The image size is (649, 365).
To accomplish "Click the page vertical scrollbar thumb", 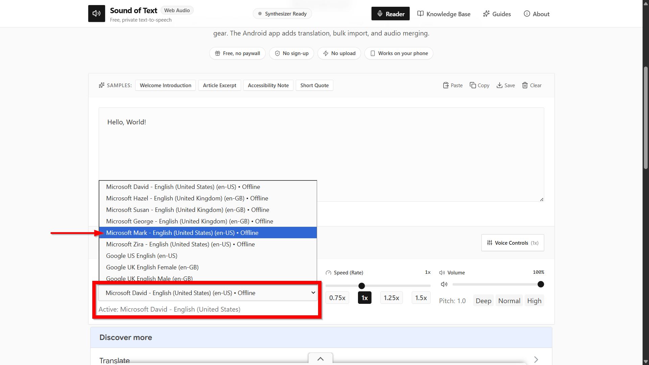I will (x=646, y=118).
